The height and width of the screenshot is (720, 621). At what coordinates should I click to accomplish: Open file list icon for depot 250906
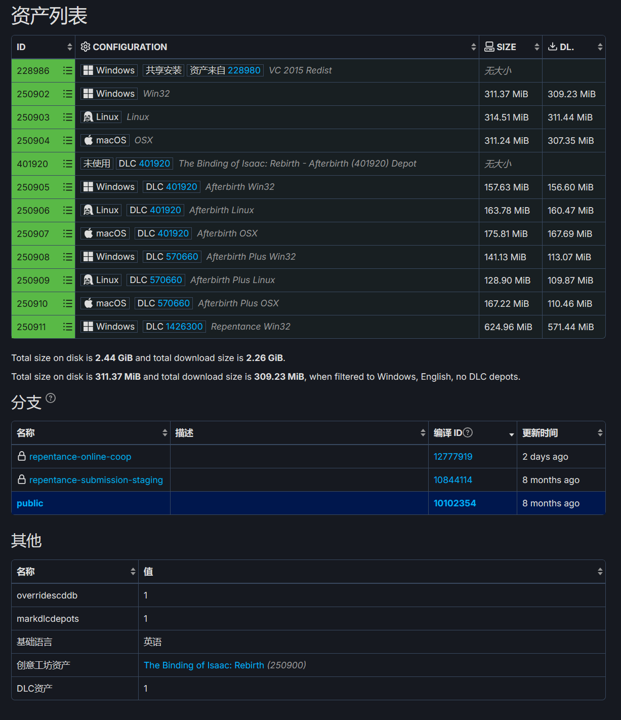tap(67, 210)
